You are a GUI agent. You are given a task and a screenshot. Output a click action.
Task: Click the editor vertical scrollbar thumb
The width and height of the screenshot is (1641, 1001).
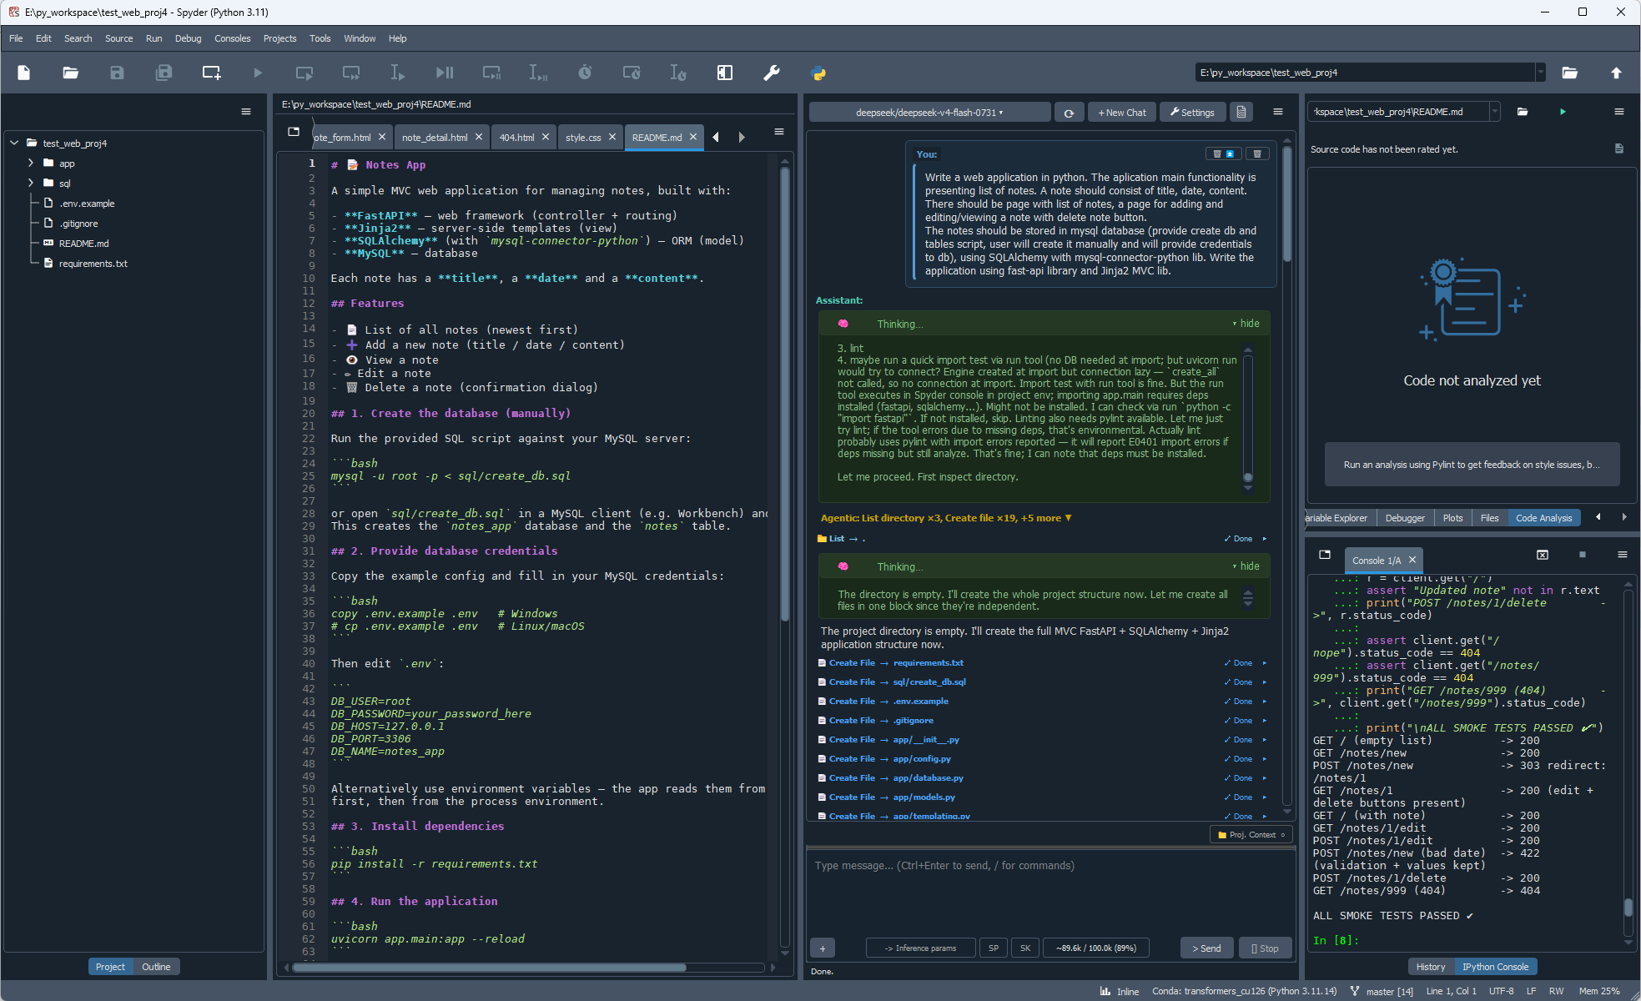tap(784, 395)
